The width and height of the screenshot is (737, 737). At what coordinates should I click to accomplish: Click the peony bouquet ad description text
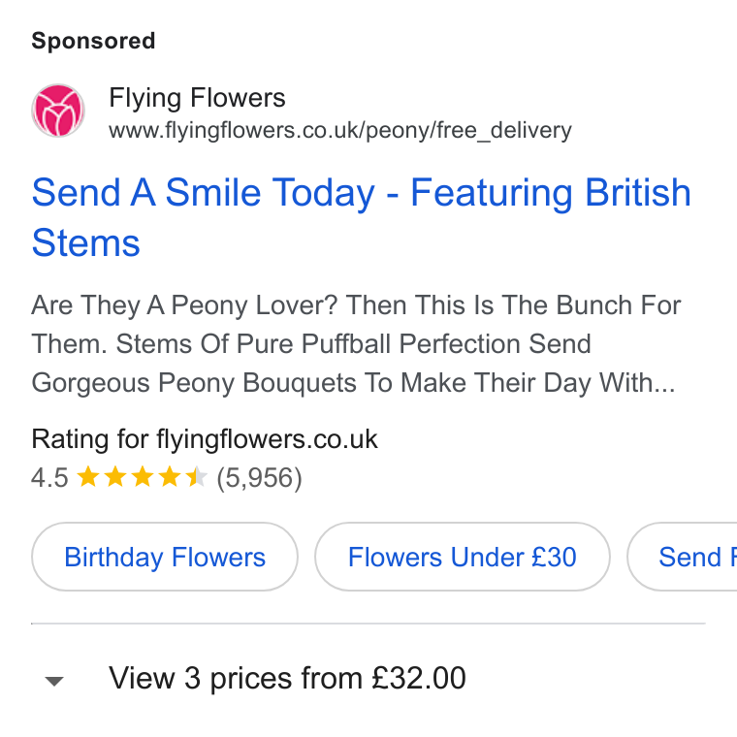pyautogui.click(x=356, y=344)
